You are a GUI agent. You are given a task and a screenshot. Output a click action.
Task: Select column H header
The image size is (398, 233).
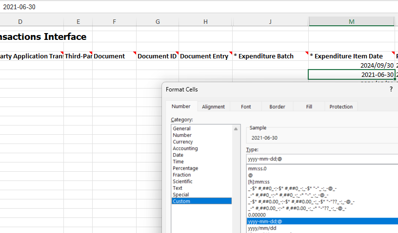206,21
